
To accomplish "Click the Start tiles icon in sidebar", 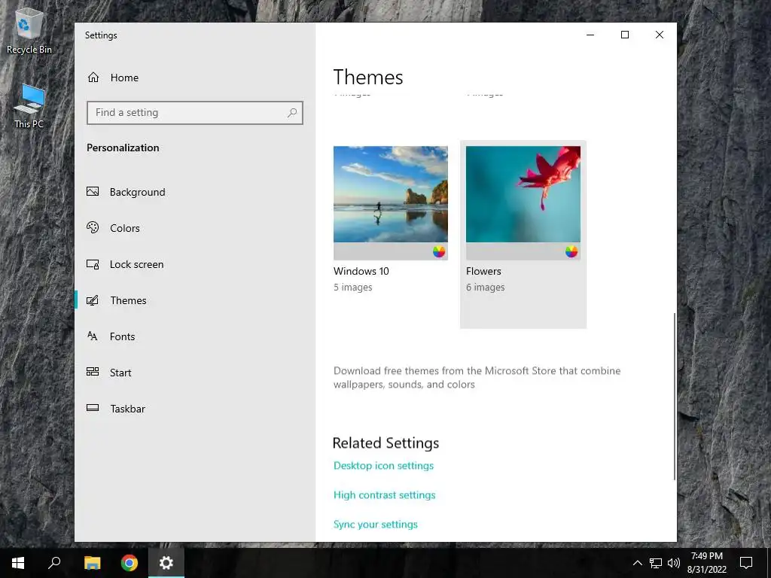I will 93,372.
